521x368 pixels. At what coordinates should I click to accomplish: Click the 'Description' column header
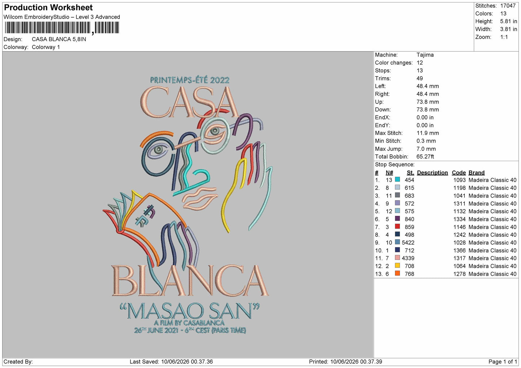(x=432, y=173)
